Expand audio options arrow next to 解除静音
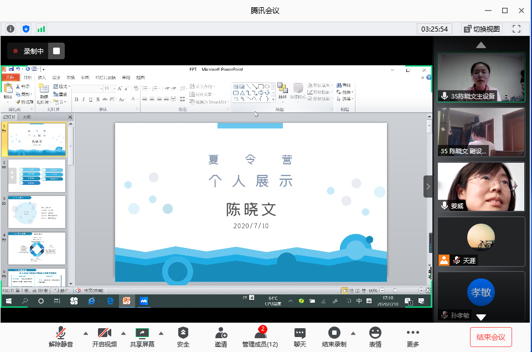532x352 pixels. 85,333
